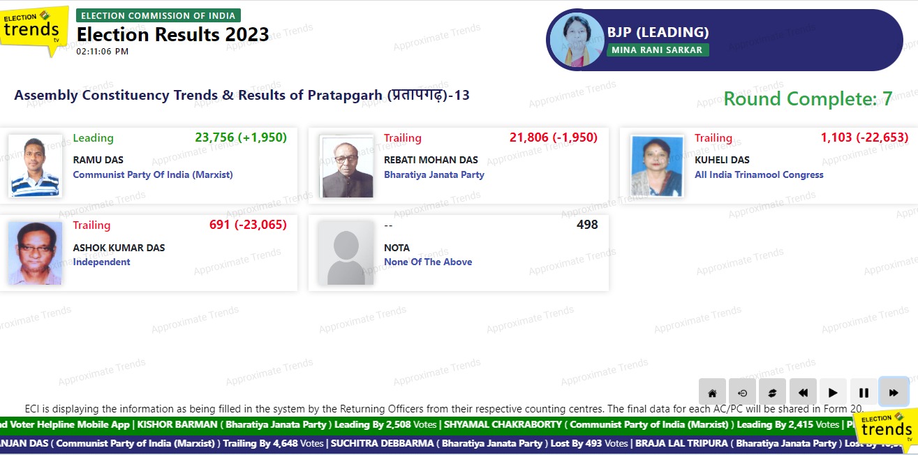This screenshot has height=455, width=918.
Task: Click the 691 (-23,065) vote count
Action: (x=249, y=225)
